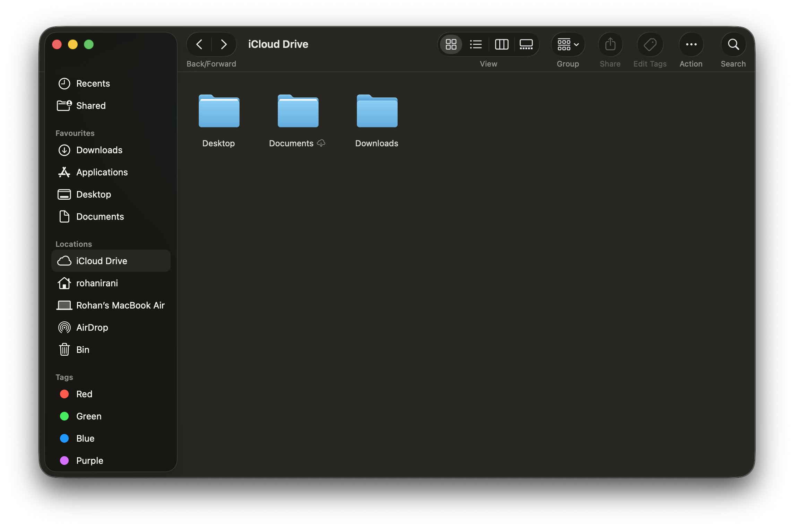
Task: Open the Bin location
Action: pos(83,349)
